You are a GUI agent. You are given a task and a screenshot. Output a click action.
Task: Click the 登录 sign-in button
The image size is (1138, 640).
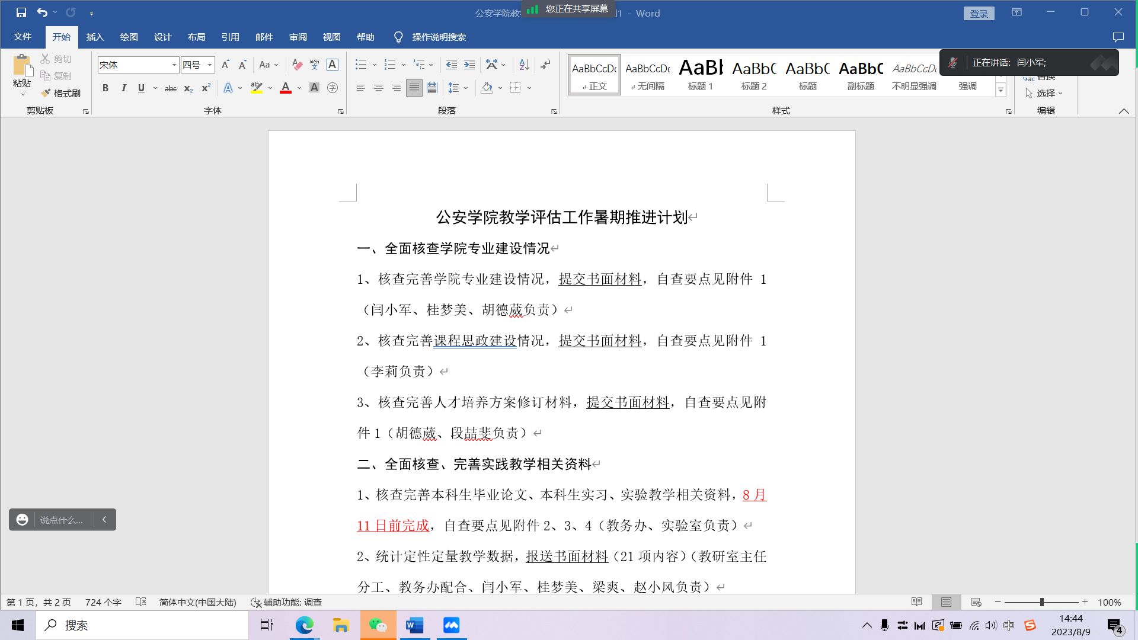[979, 13]
